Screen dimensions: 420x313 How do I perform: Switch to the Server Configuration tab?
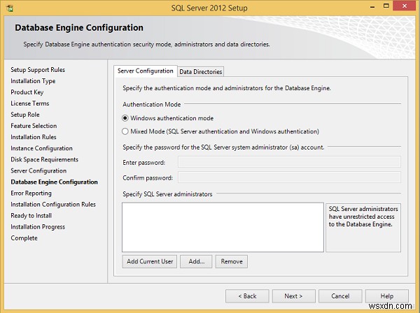coord(146,71)
